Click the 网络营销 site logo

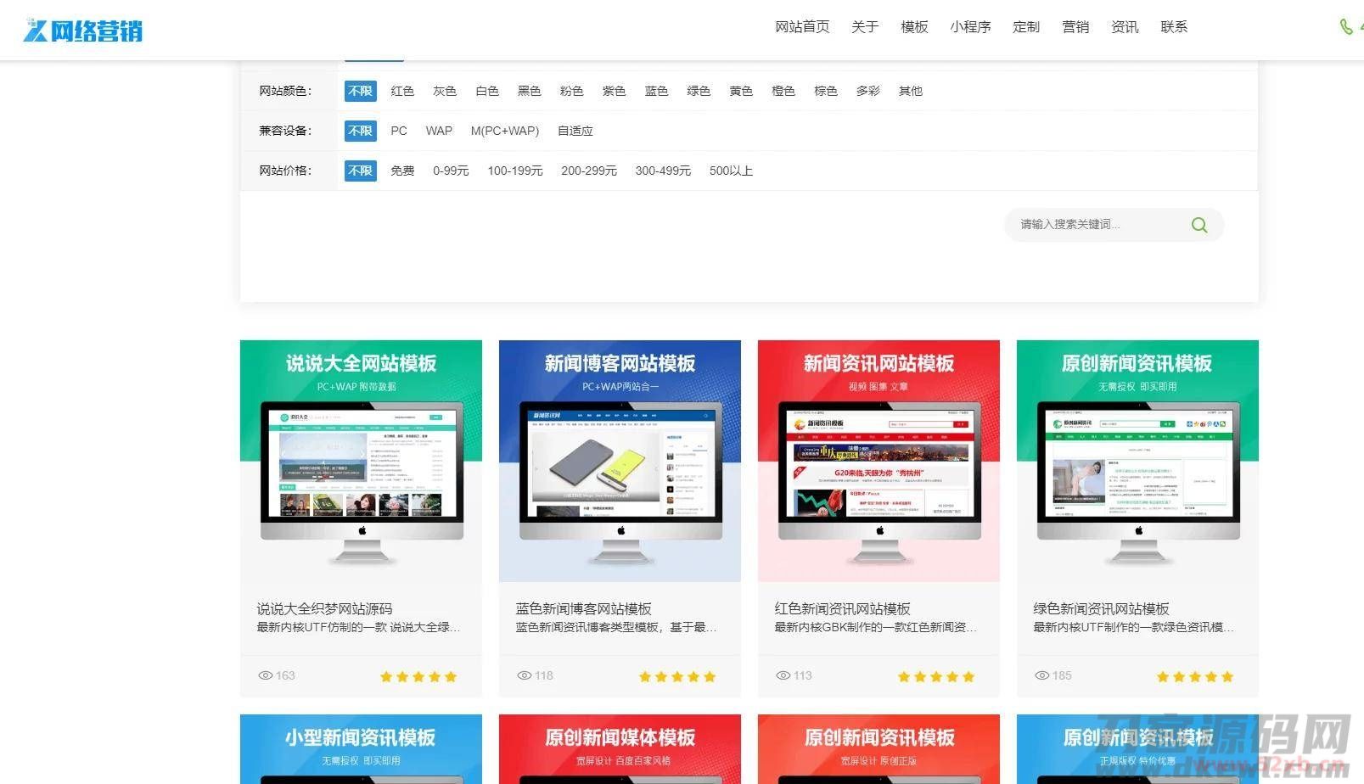83,30
